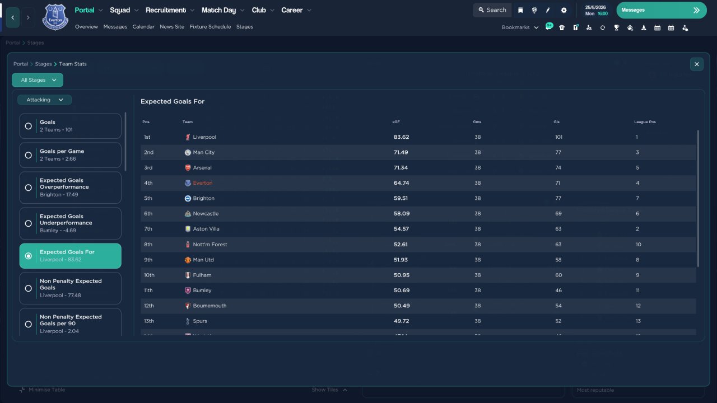
Task: Open the player search magnifier shortcut
Action: (x=589, y=27)
